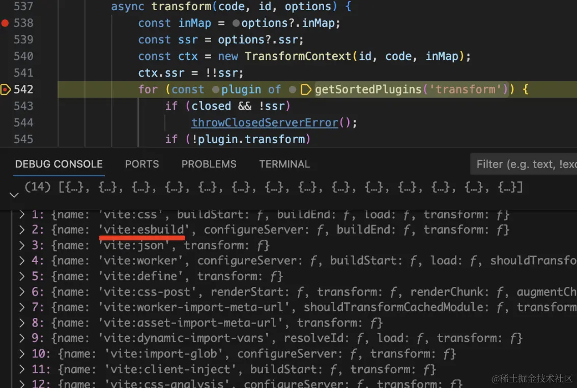Click the inline breakpoint dot before options?.inMap

[236, 23]
